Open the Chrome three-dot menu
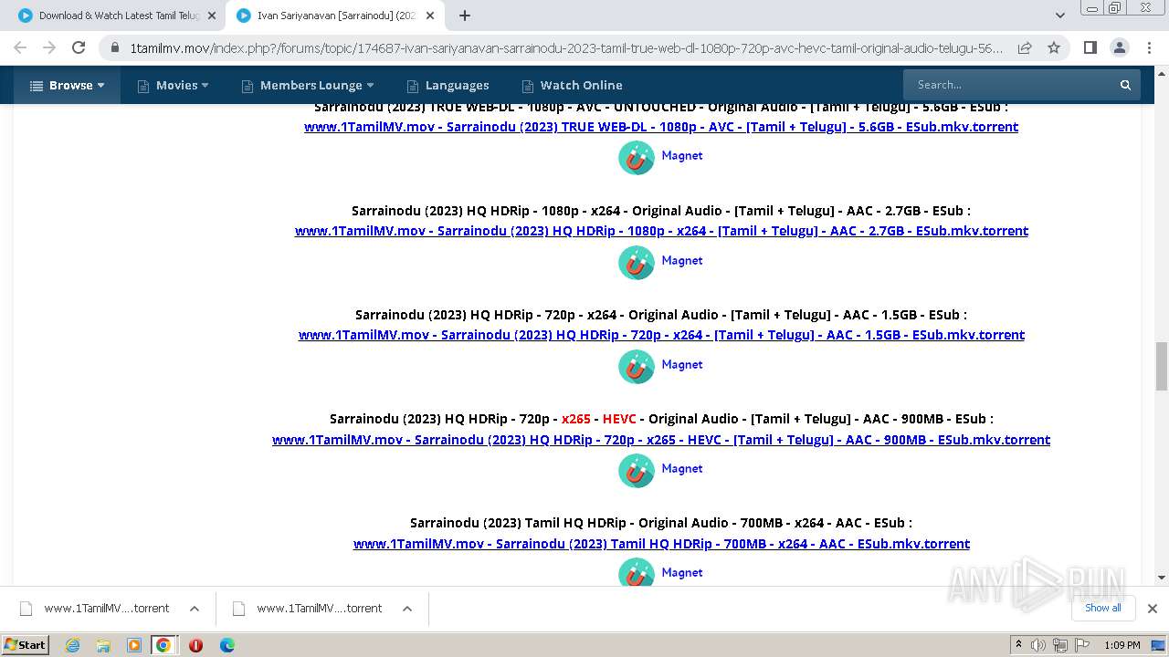1169x657 pixels. [1148, 47]
